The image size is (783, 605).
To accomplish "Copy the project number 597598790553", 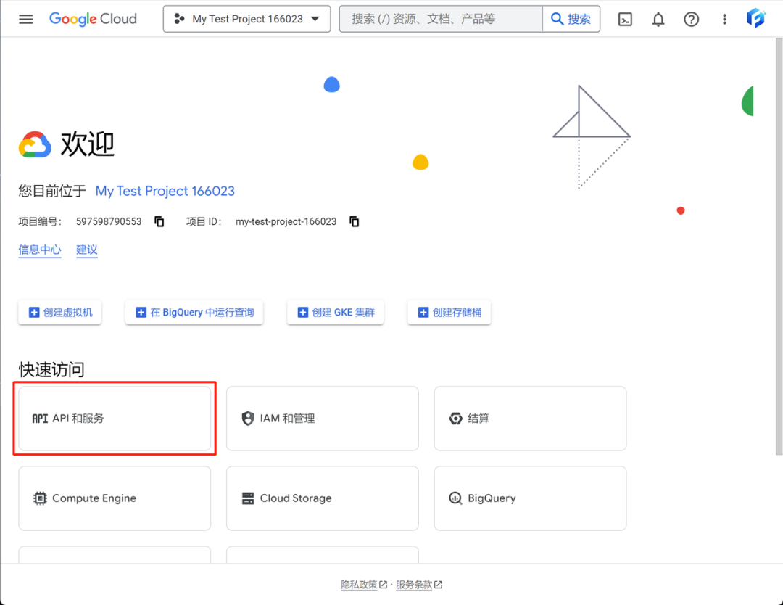I will point(159,221).
